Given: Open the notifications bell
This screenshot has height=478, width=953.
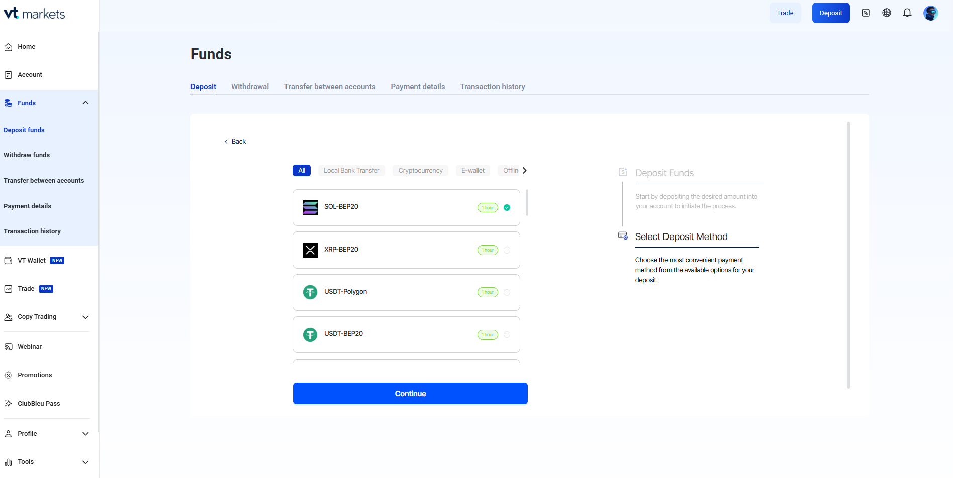Looking at the screenshot, I should pyautogui.click(x=907, y=13).
